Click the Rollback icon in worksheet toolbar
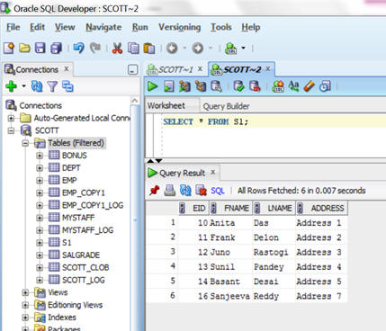 click(x=255, y=86)
